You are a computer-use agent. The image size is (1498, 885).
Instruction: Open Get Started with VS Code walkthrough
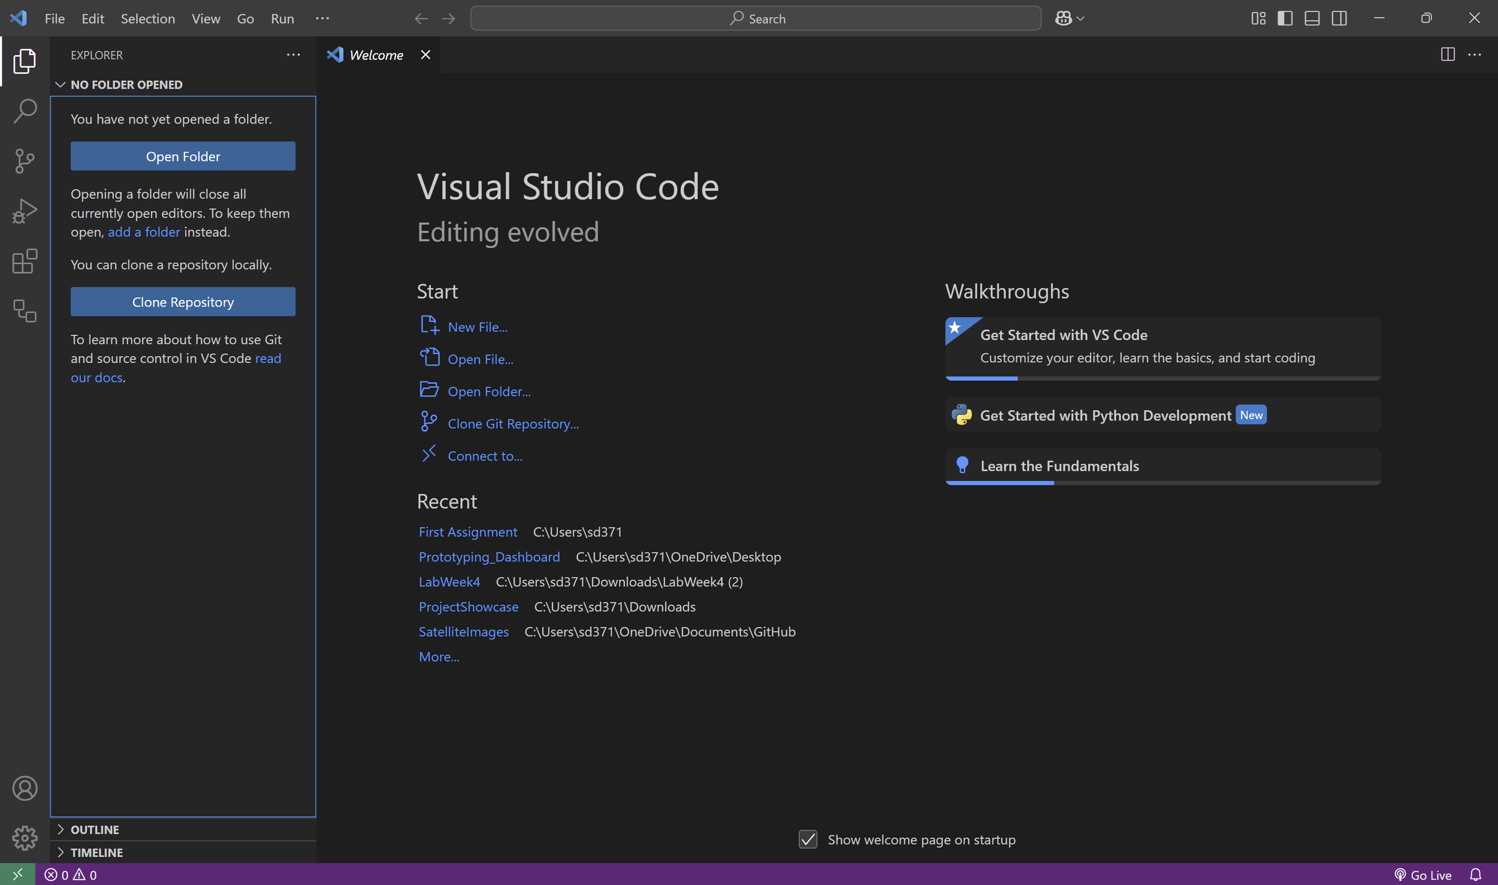(1163, 348)
